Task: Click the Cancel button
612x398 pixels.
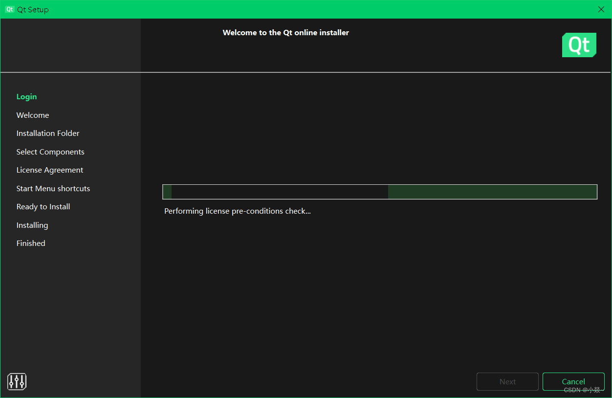Action: point(573,381)
